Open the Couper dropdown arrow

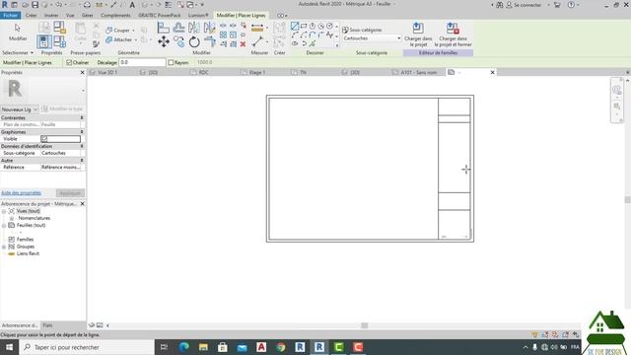(x=134, y=31)
